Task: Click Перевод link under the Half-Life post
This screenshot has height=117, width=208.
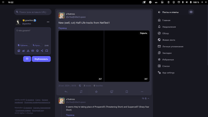Action: (62, 28)
